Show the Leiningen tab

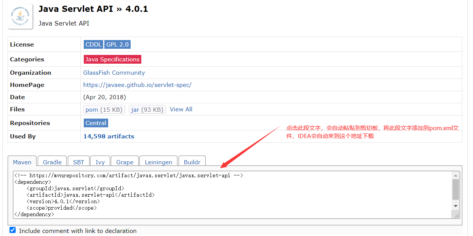click(158, 162)
